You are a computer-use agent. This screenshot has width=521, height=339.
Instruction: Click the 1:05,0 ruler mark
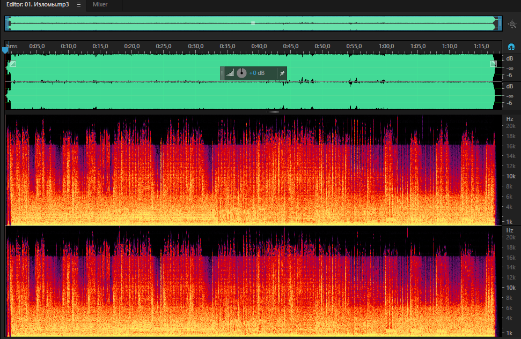(417, 46)
